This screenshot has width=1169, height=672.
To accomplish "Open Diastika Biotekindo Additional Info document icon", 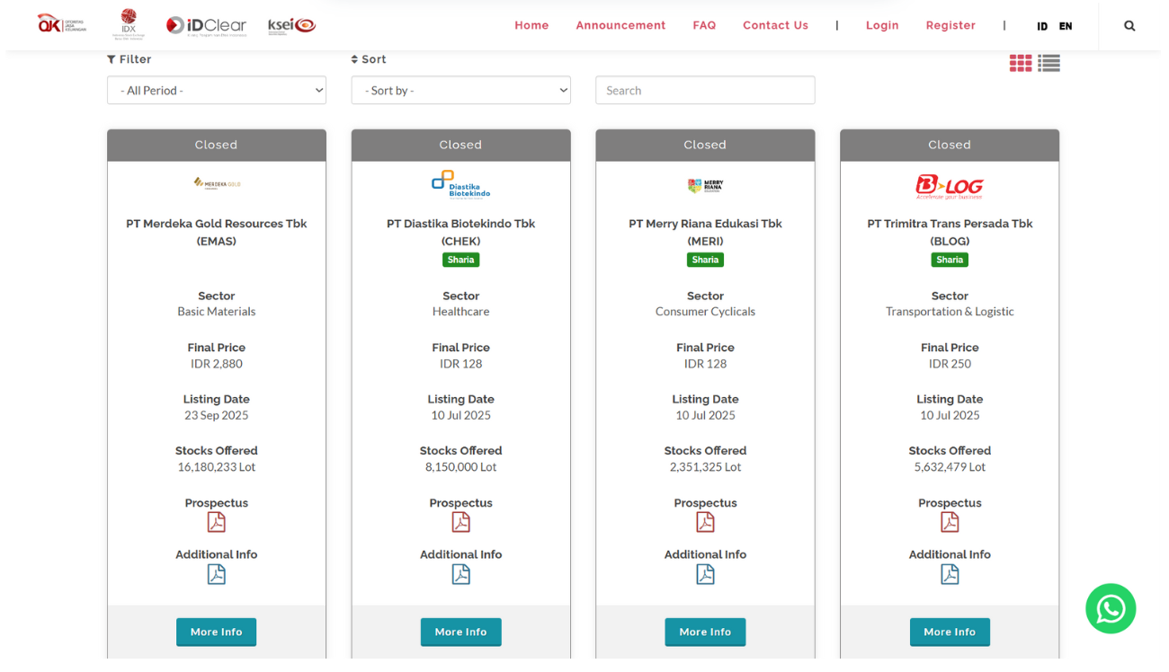I will click(460, 574).
